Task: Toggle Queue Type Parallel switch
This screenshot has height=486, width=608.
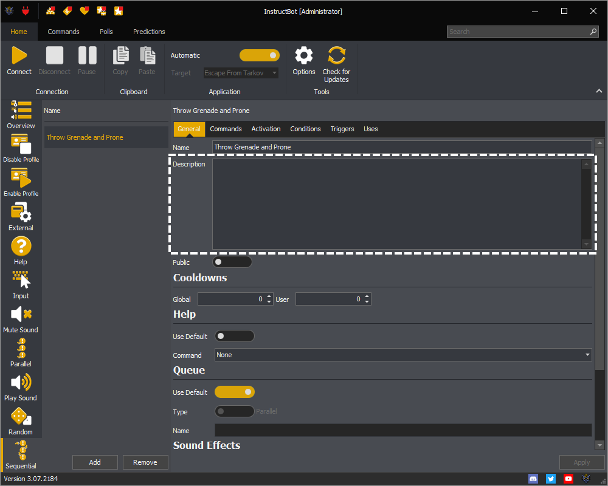Action: coord(234,411)
